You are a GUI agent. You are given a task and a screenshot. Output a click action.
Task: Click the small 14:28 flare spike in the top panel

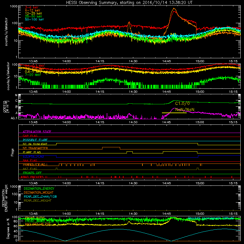point(129,23)
